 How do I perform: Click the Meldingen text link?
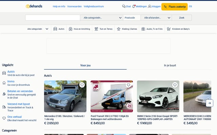[141, 6]
